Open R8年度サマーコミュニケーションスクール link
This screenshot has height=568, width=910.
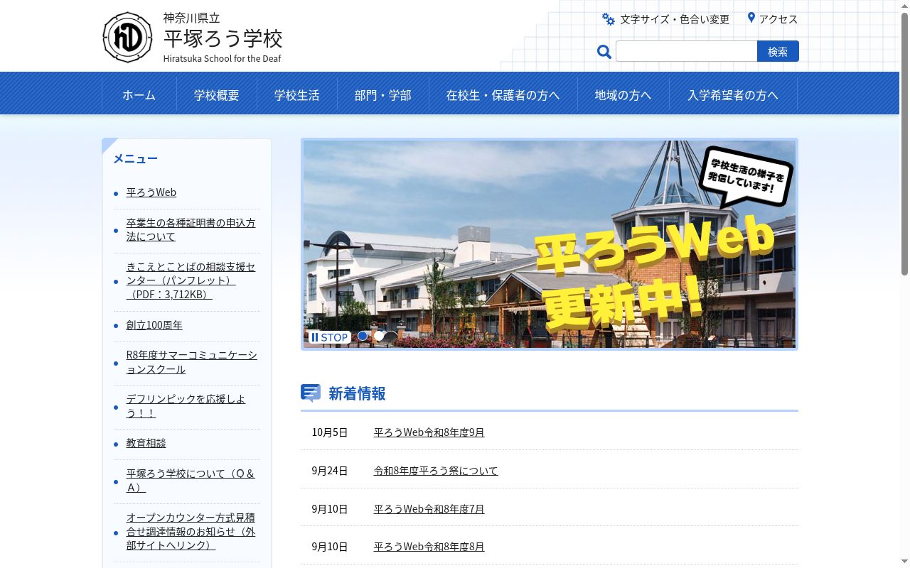pos(192,362)
